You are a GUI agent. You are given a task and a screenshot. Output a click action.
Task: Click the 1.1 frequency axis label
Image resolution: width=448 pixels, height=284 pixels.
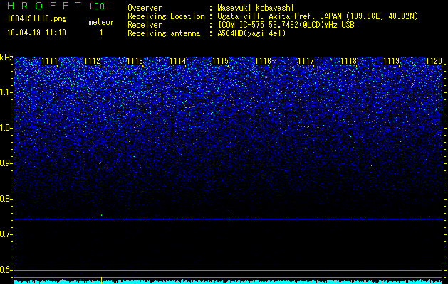tap(6, 92)
